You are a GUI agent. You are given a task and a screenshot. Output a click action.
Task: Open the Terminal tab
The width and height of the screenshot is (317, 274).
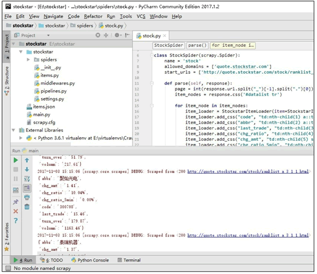pyautogui.click(x=129, y=260)
